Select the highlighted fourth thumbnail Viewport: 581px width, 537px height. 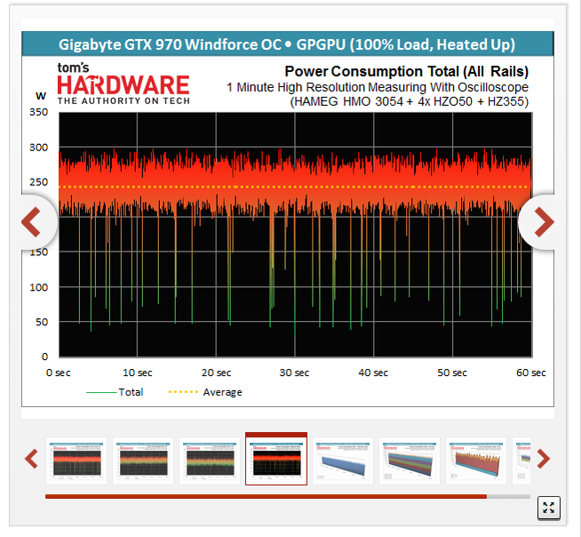coord(276,459)
